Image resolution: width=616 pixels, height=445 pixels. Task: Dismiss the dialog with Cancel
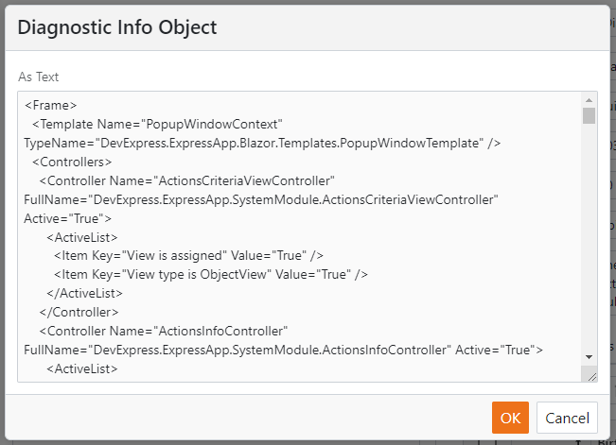click(567, 418)
